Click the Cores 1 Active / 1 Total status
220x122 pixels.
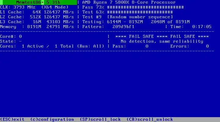[52, 46]
